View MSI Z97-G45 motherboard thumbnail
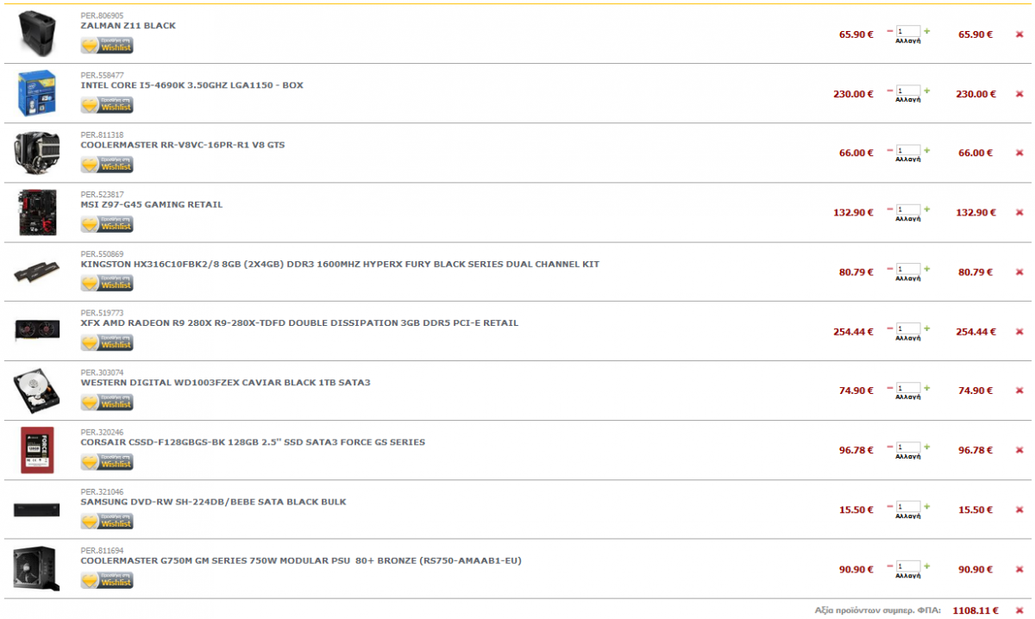Image resolution: width=1035 pixels, height=619 pixels. (37, 212)
